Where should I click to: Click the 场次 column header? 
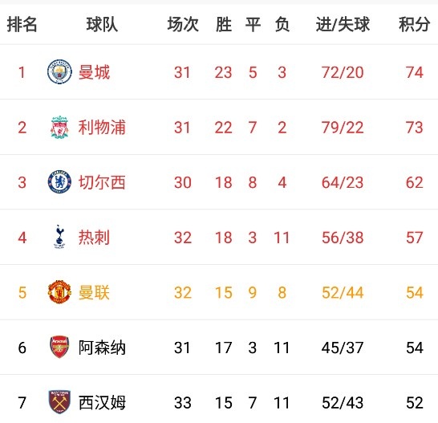[x=183, y=24]
